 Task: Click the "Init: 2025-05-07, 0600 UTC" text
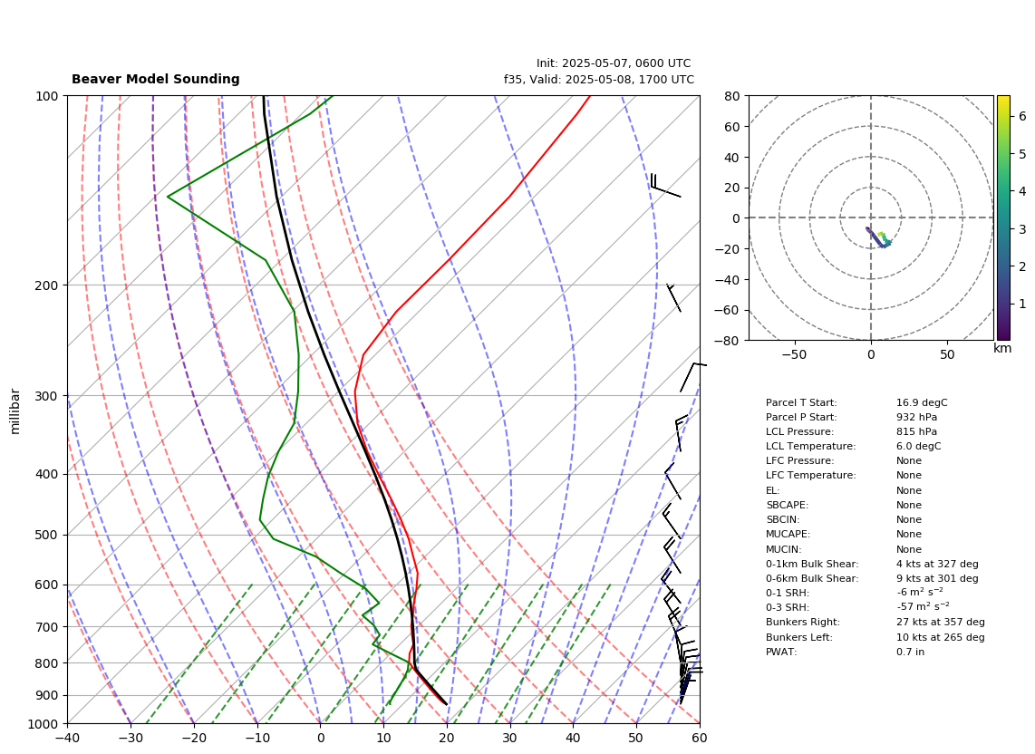click(x=614, y=63)
